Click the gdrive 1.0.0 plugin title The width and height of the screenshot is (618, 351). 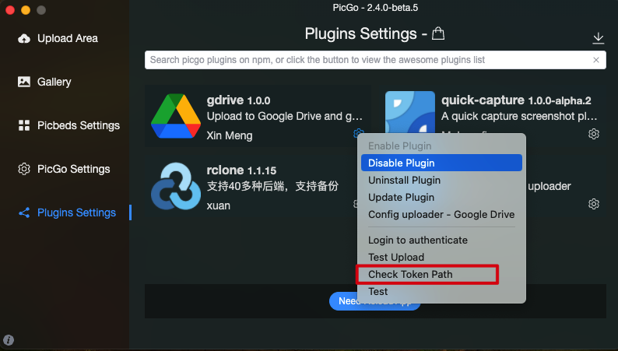click(x=238, y=100)
